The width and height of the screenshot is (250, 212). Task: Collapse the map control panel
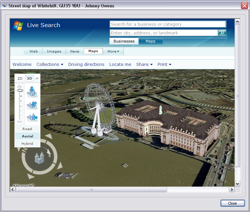(37, 79)
